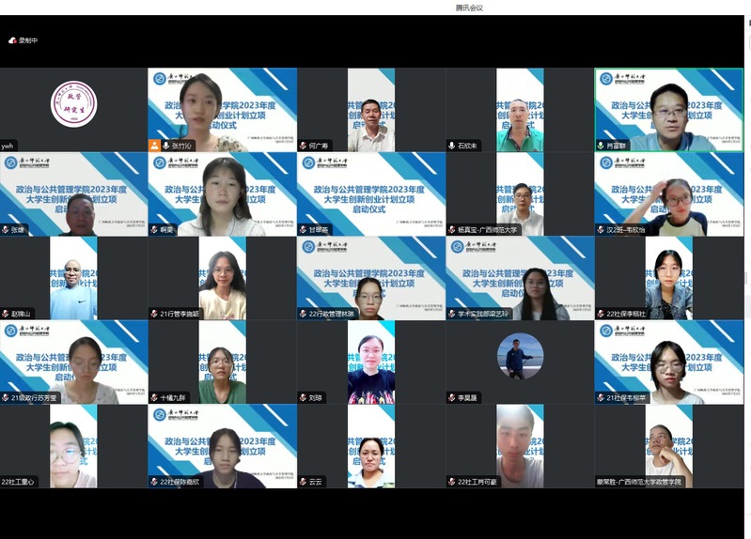This screenshot has height=539, width=751.
Task: Click the 腾讯会议 window title
Action: 469,8
